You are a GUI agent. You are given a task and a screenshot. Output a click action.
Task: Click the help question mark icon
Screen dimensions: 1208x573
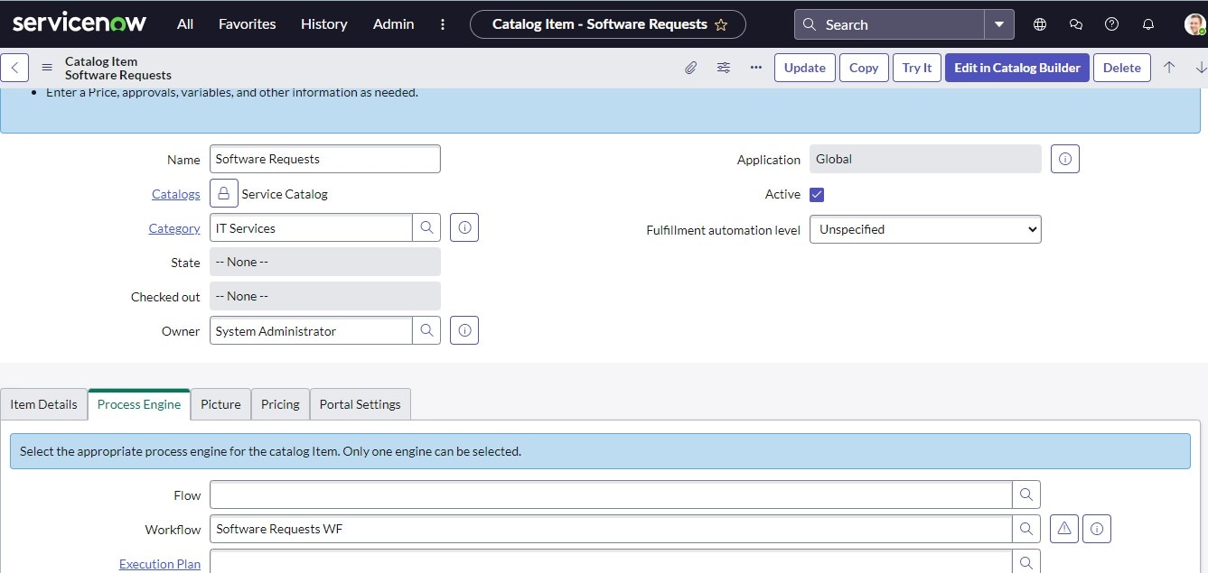point(1111,24)
